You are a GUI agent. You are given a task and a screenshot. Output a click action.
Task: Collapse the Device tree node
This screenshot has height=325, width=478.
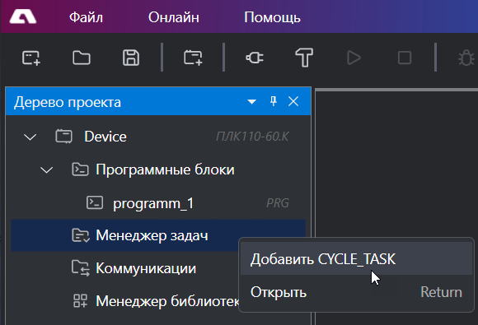[x=30, y=137]
